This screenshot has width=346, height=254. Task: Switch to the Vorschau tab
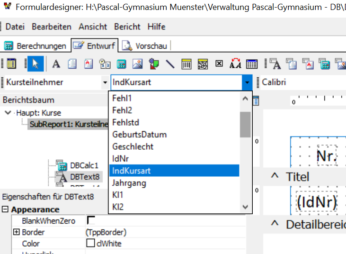(145, 46)
